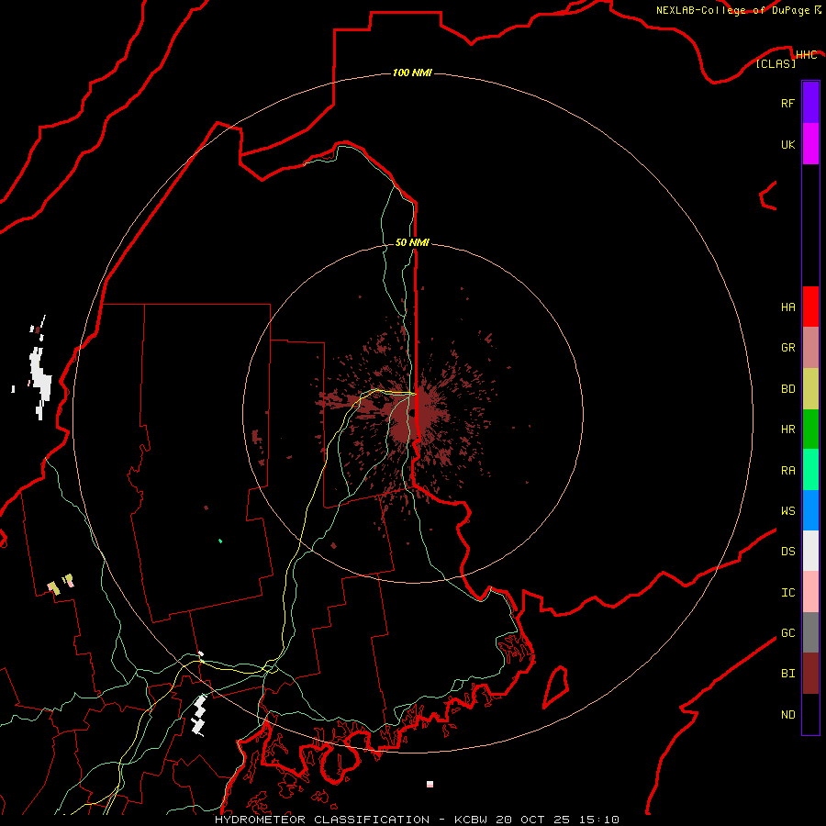Image resolution: width=826 pixels, height=826 pixels.
Task: Click the 15:10 timestamp
Action: click(x=597, y=820)
